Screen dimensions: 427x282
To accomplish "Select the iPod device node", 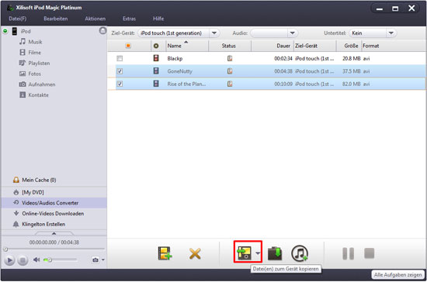I will click(26, 31).
